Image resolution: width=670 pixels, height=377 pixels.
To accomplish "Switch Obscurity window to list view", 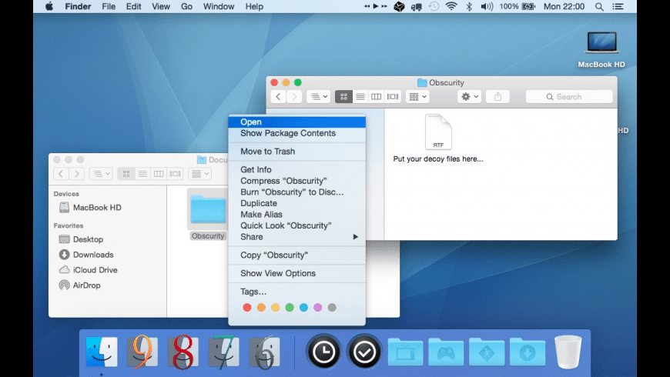I will (x=360, y=97).
